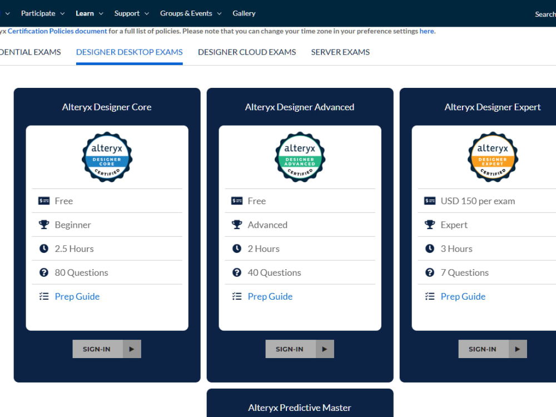The image size is (556, 417).
Task: Click the Alteryx Designer Core card title
Action: pos(107,107)
